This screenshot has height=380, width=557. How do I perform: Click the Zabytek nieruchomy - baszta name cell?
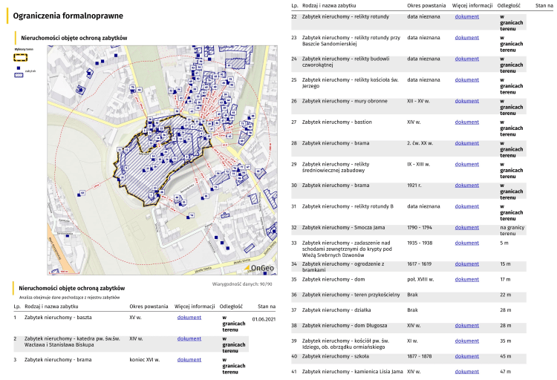tap(58, 318)
